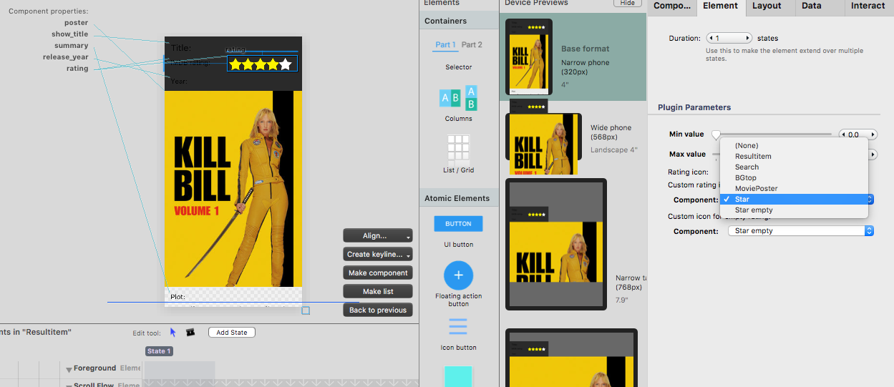Click the Add State button
894x387 pixels.
[232, 332]
